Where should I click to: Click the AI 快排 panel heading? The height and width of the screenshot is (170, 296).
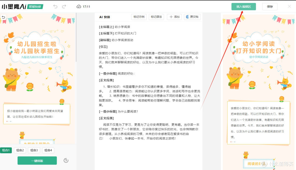(105, 17)
